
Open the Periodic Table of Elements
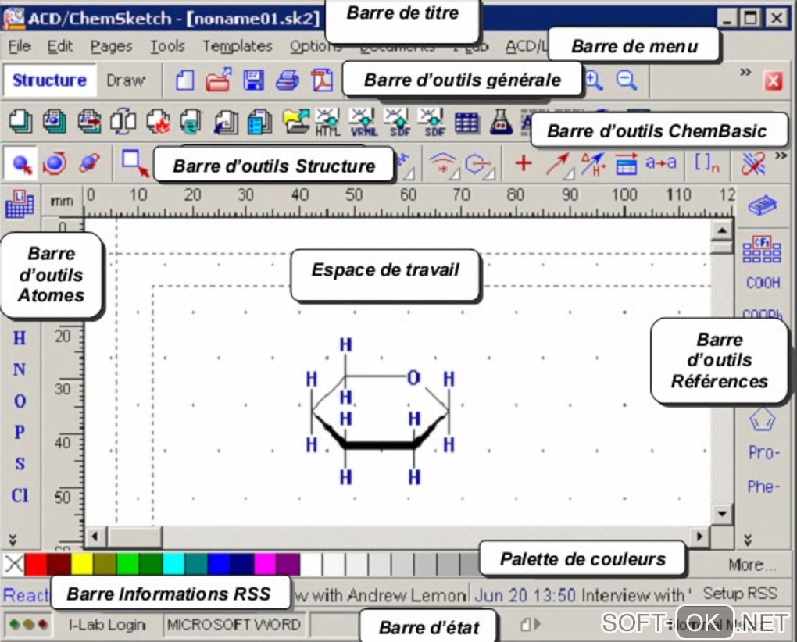point(20,204)
